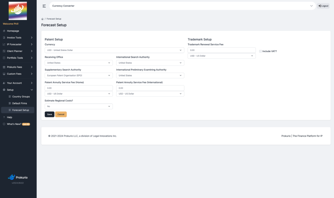This screenshot has height=198, width=334.
Task: Open the Receiving Office dropdown
Action: [x=79, y=63]
